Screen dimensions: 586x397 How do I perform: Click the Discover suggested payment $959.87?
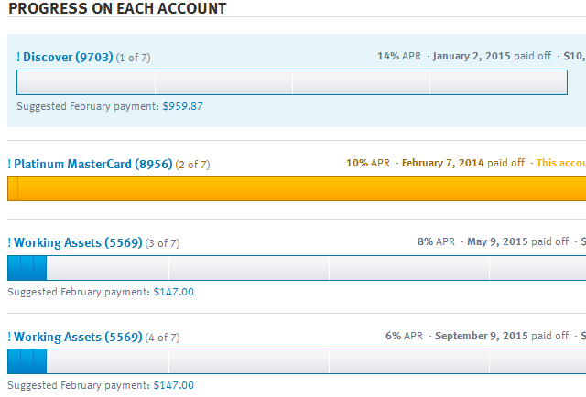point(183,106)
